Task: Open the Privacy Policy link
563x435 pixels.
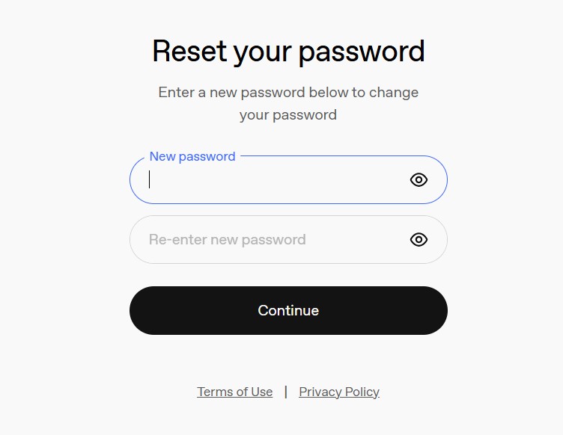Action: click(338, 392)
